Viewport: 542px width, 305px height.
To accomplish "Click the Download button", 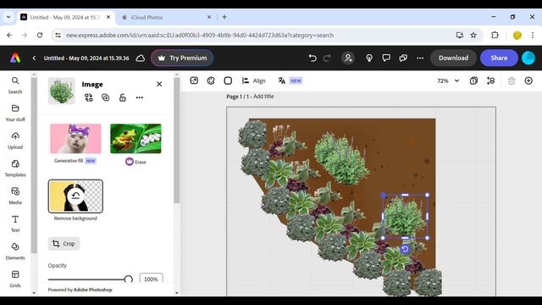I will coord(453,58).
